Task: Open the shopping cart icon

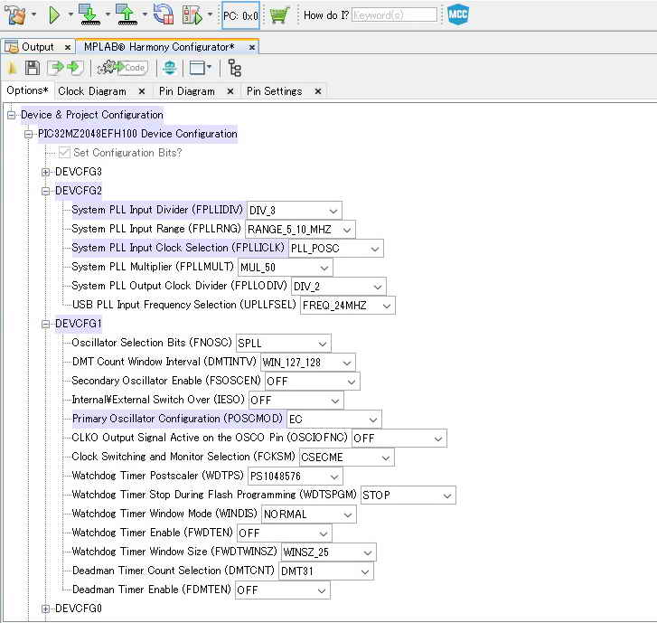Action: click(279, 15)
